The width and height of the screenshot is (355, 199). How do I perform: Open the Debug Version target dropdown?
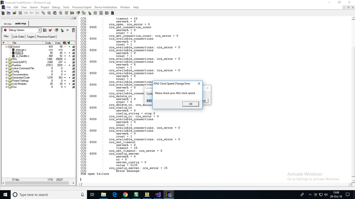(39, 30)
